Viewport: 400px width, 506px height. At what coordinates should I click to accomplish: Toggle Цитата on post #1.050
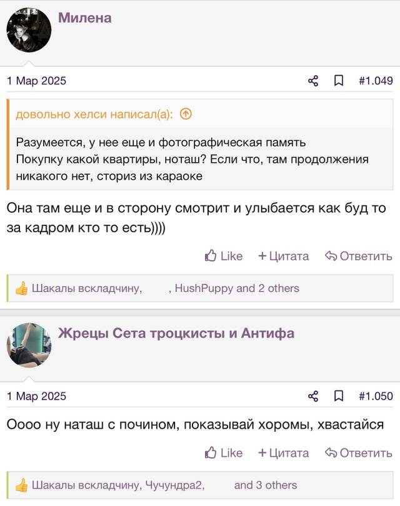(283, 453)
